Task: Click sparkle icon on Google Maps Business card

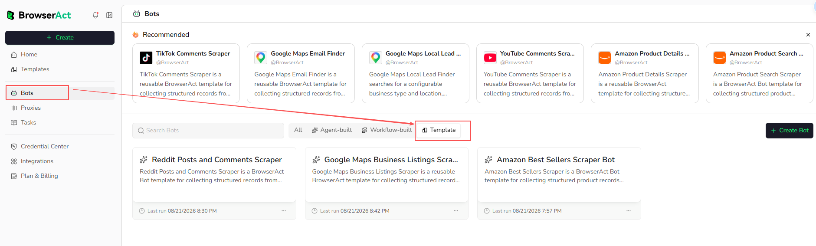Action: pyautogui.click(x=316, y=160)
